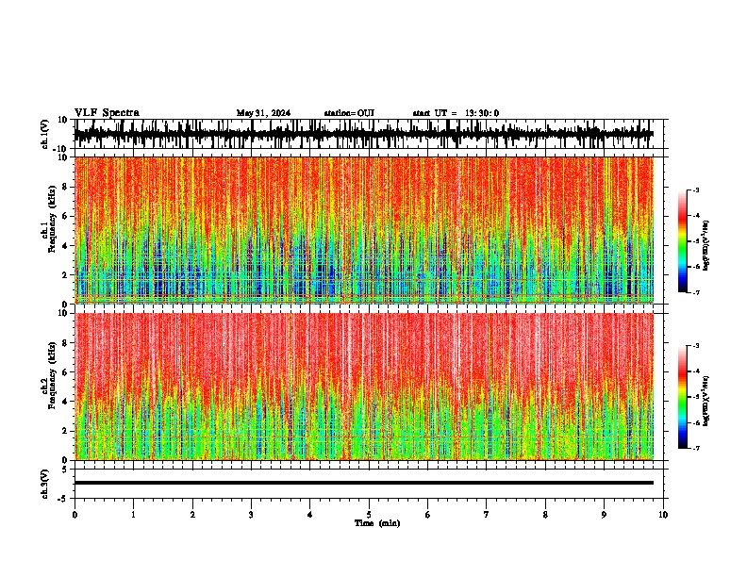Click inside the ch.2 spectrogram panel

pyautogui.click(x=364, y=387)
